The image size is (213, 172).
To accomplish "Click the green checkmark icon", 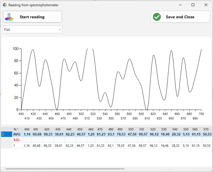I will point(157,17).
